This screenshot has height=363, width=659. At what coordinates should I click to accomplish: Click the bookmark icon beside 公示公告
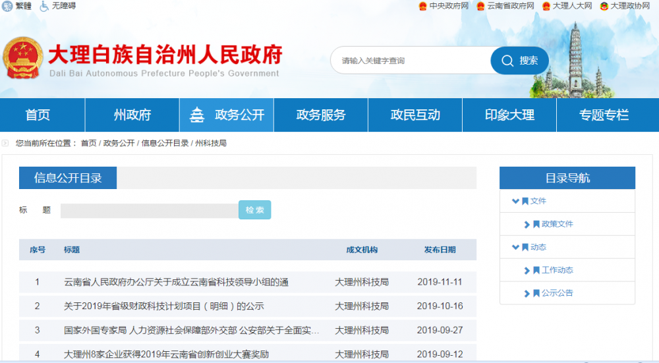pos(536,293)
